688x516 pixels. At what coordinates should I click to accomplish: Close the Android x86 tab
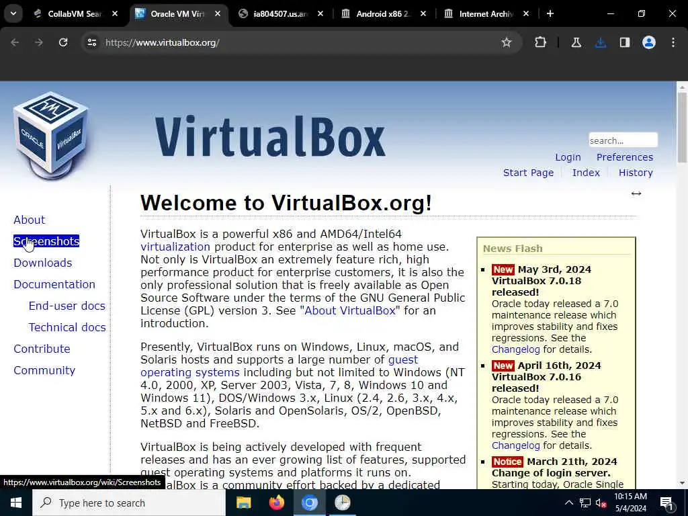point(423,14)
